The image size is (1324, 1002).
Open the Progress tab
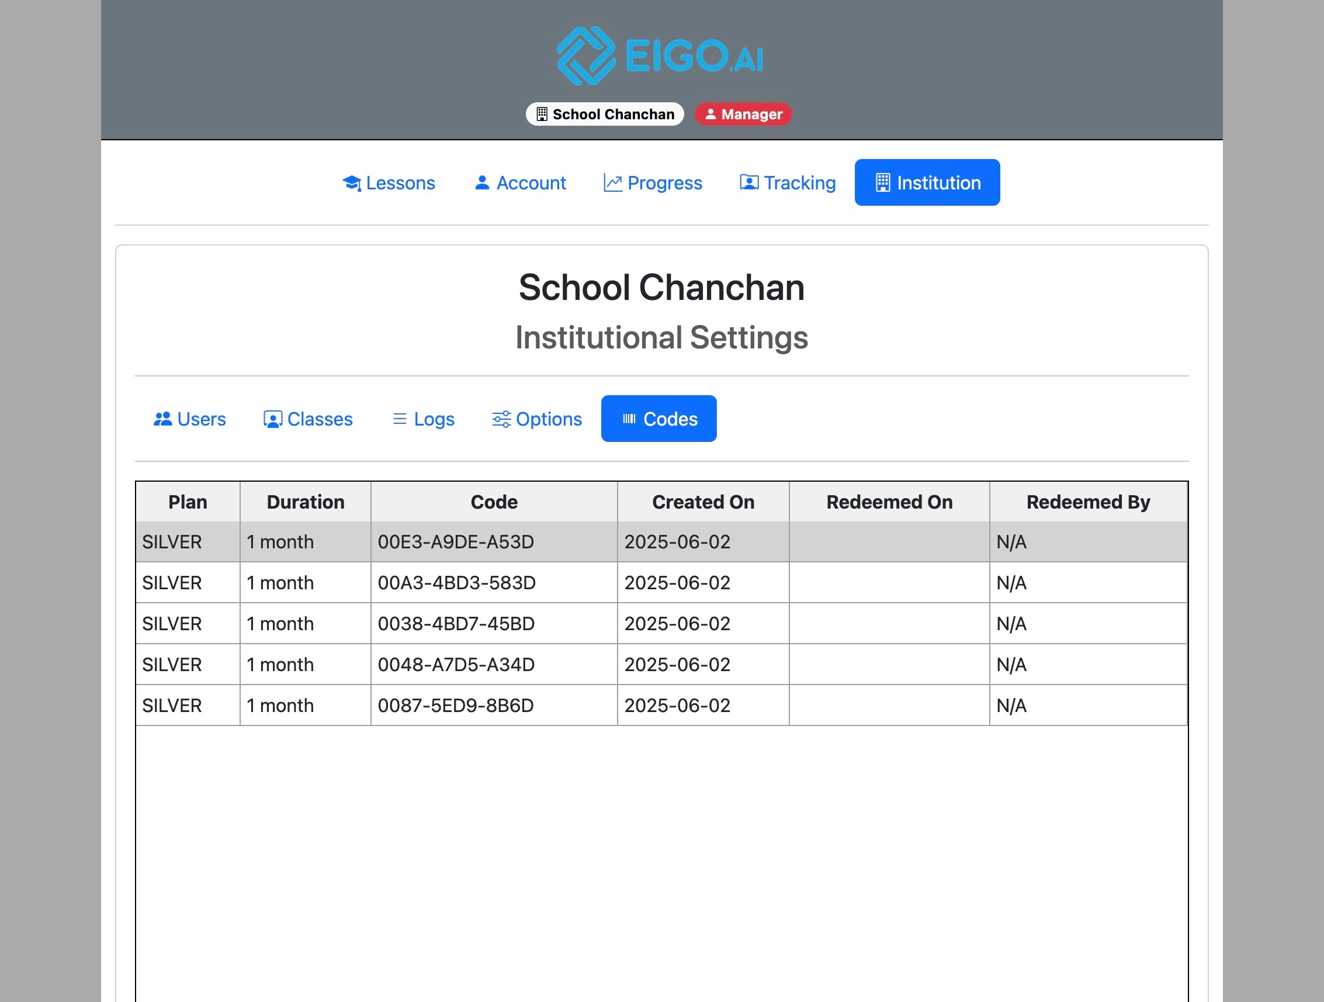653,182
